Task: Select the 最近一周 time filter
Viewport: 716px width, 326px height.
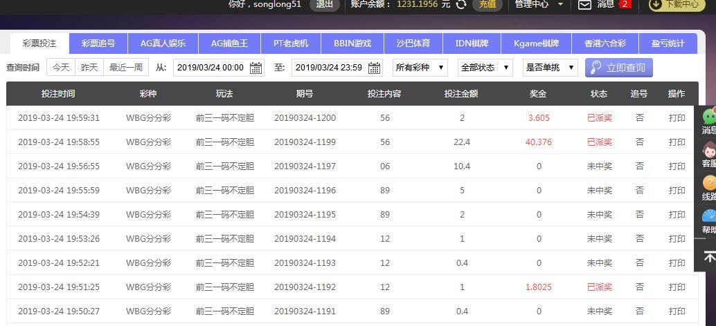Action: [125, 68]
